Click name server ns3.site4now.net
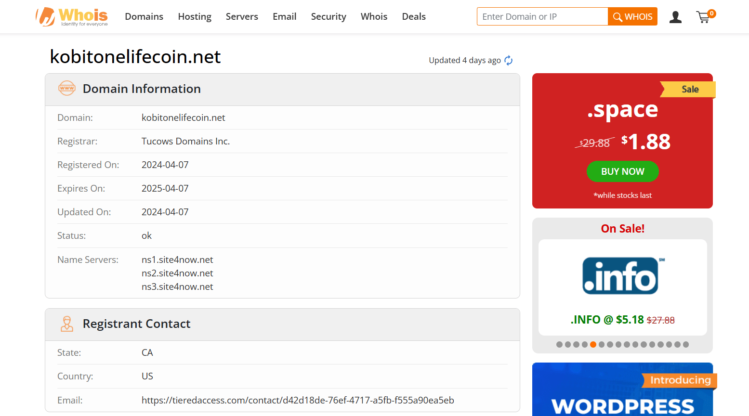This screenshot has height=416, width=749. click(x=177, y=286)
